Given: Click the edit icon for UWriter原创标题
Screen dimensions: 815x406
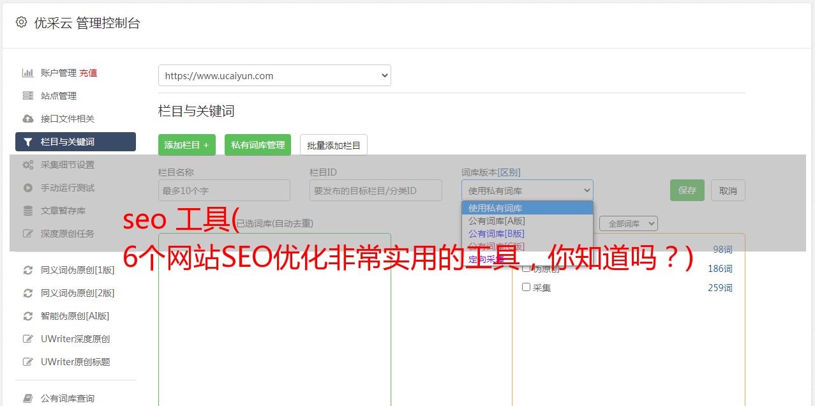Looking at the screenshot, I should [28, 362].
